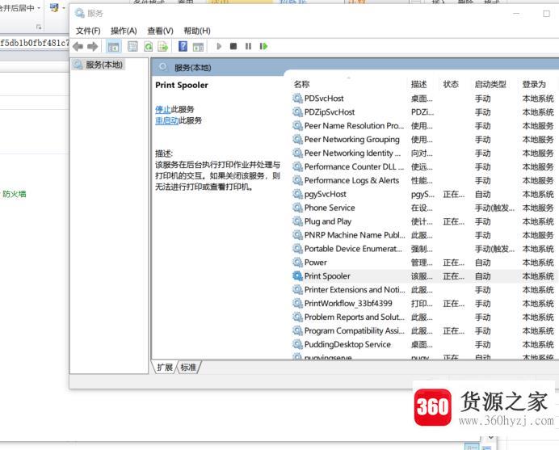Select PNRP Machine Name Publication service
The width and height of the screenshot is (559, 450).
tap(424, 235)
